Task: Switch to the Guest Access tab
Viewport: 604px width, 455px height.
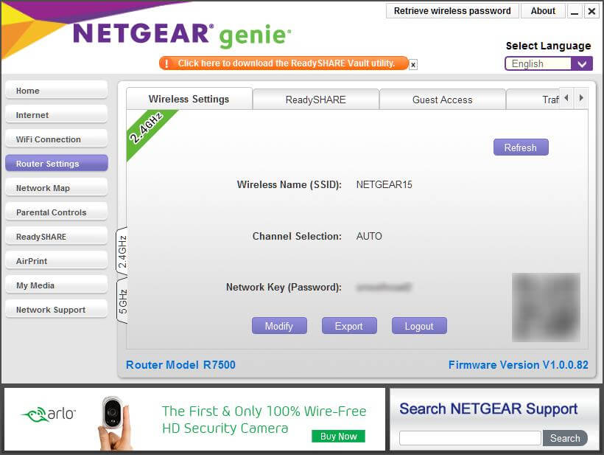Action: pos(442,100)
